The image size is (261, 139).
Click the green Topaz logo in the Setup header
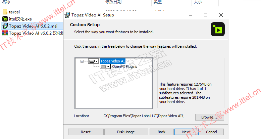click(x=217, y=29)
